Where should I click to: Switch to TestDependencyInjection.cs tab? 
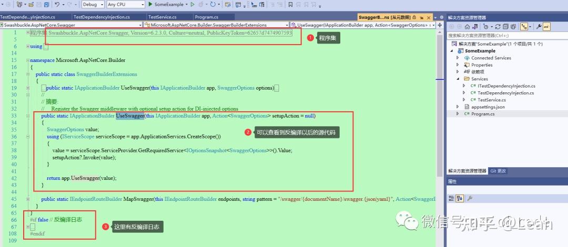pyautogui.click(x=102, y=17)
